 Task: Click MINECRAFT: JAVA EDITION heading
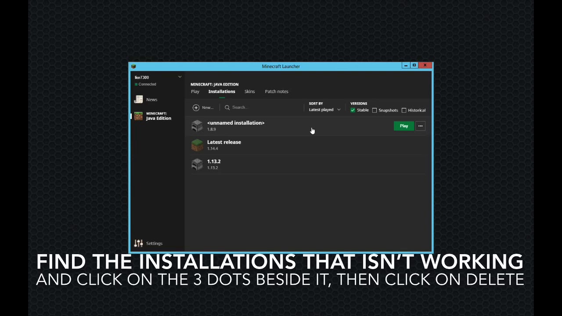[214, 84]
